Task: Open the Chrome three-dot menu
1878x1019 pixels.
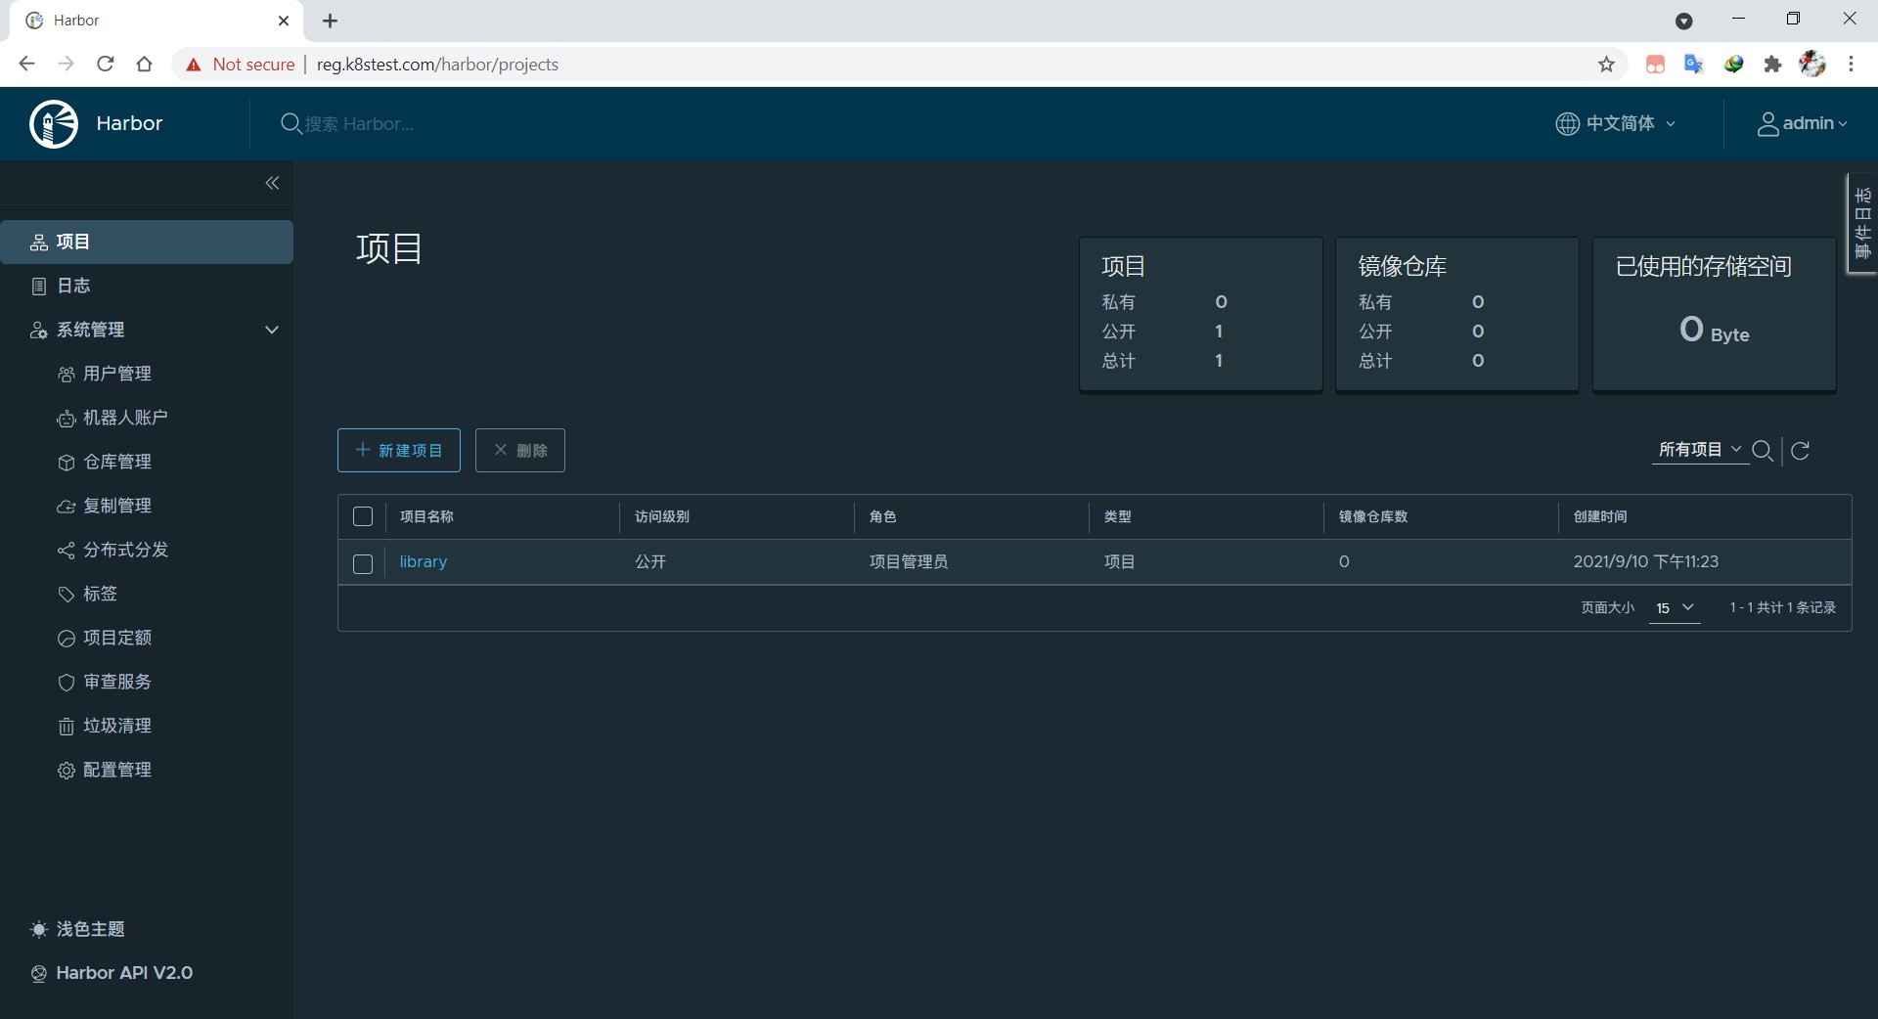Action: tap(1851, 65)
